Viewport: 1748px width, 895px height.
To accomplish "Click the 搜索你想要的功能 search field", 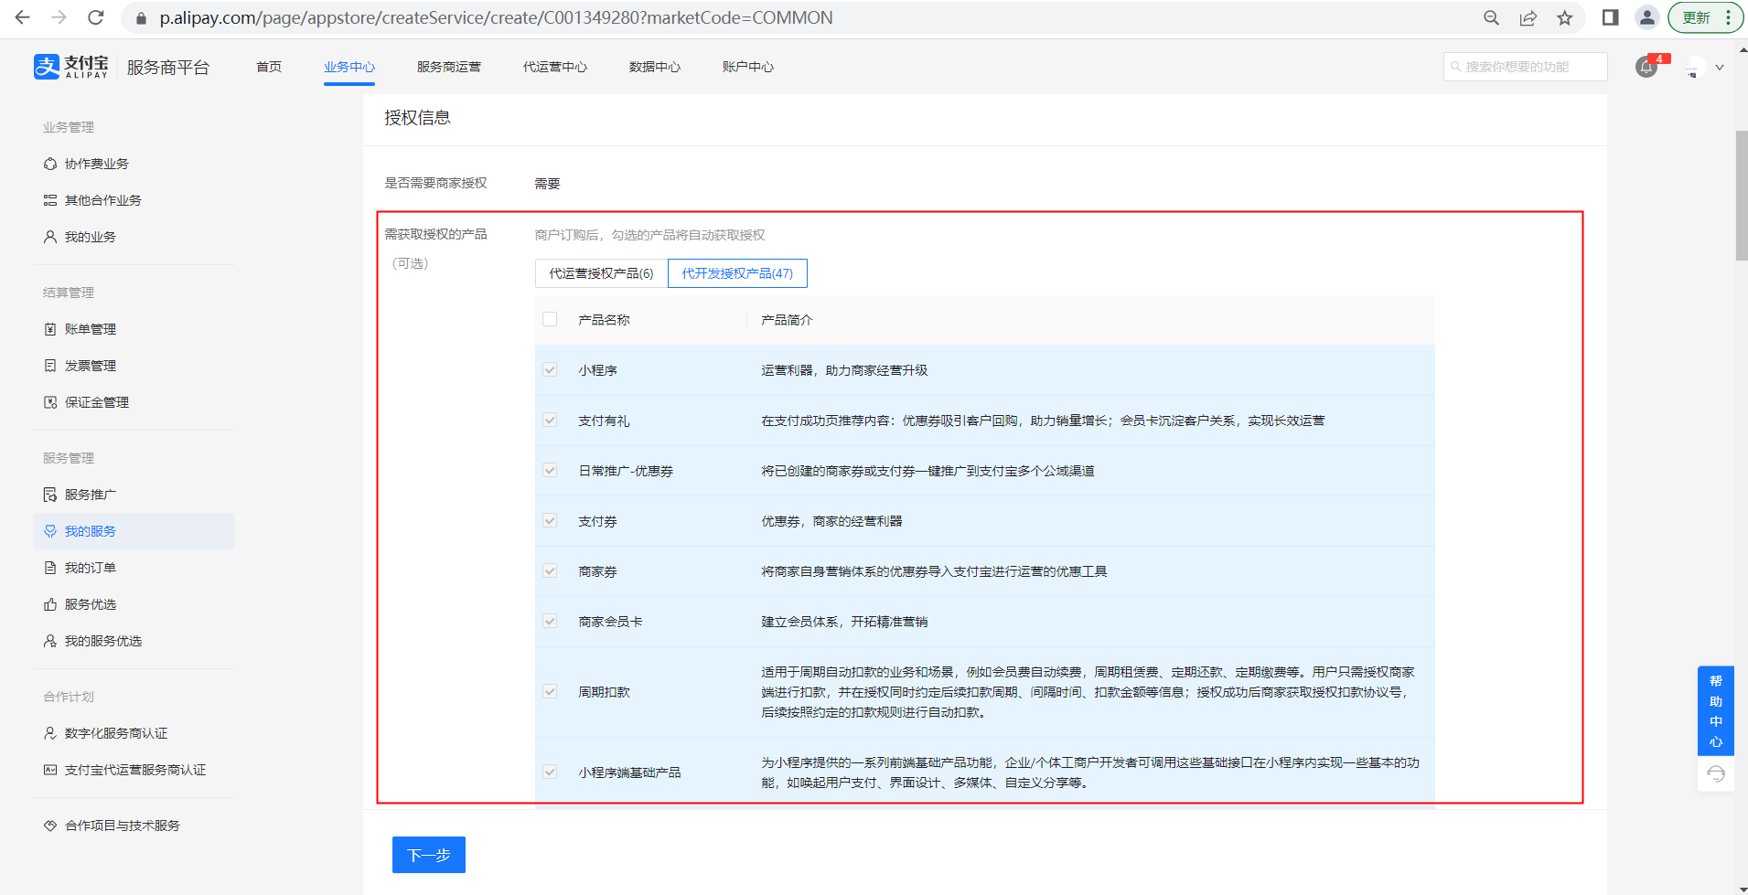I will (1526, 67).
